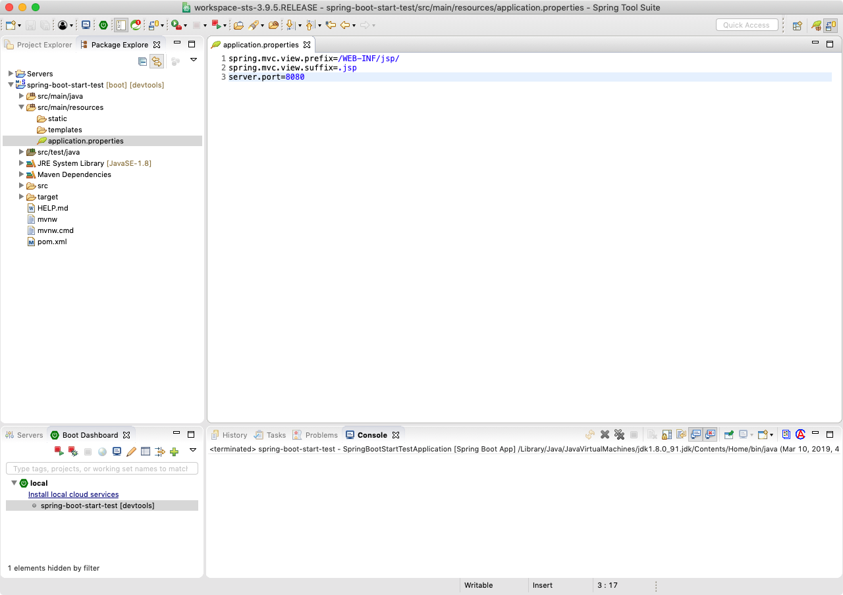Click the Quick Access search box
The image size is (843, 595).
tap(746, 25)
